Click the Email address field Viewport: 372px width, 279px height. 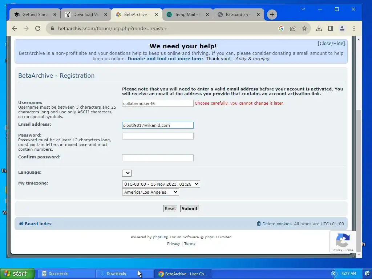click(158, 125)
